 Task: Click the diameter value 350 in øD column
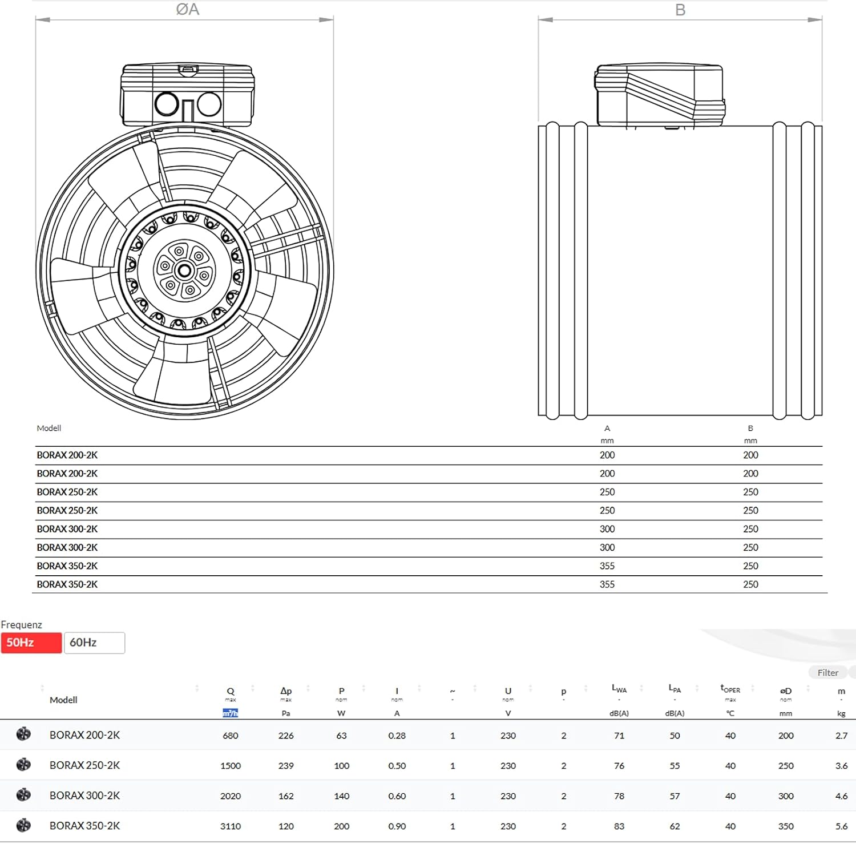click(786, 826)
